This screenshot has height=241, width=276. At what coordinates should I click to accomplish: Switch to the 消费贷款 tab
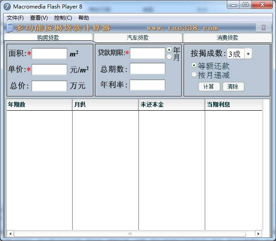click(x=227, y=38)
